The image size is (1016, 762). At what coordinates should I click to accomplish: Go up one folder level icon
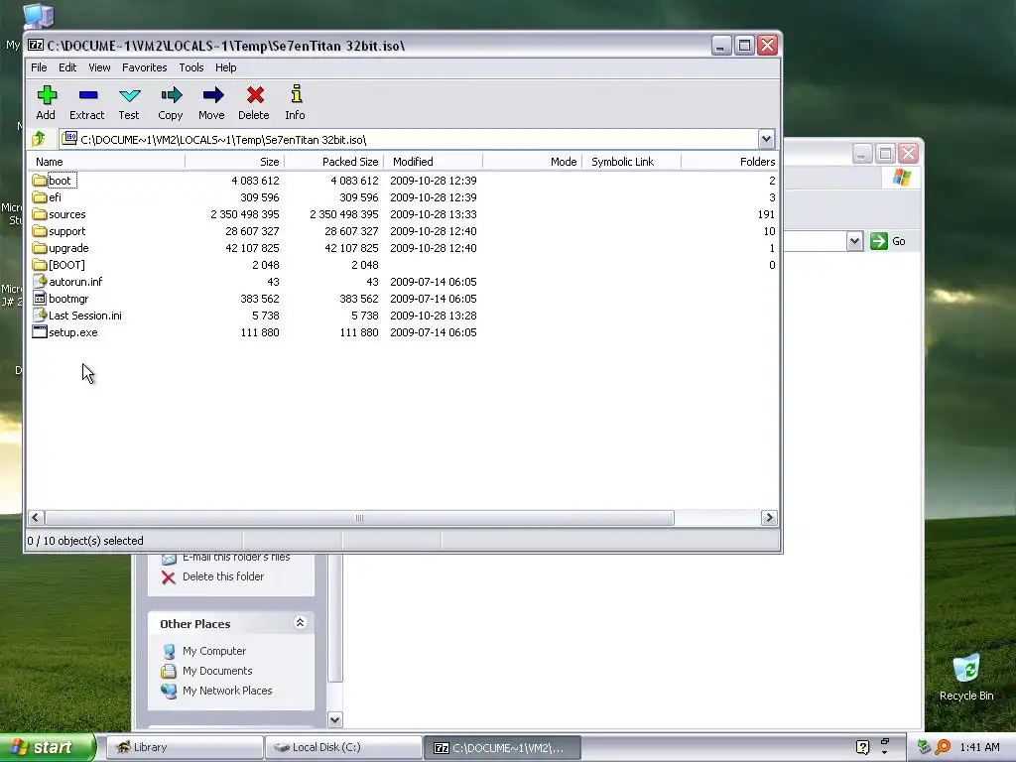[39, 139]
